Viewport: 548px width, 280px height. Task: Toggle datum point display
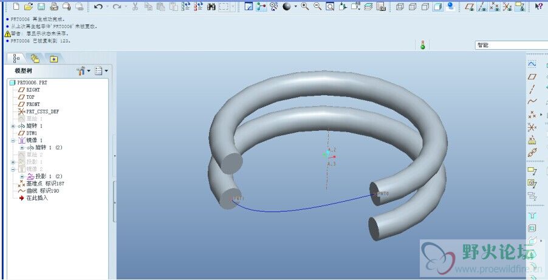pyautogui.click(x=495, y=7)
